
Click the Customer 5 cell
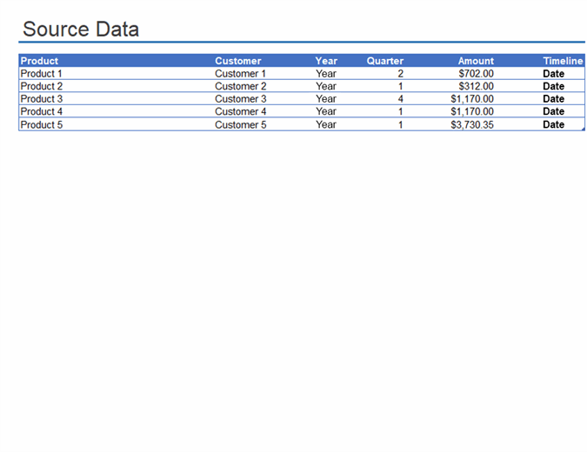(x=240, y=124)
